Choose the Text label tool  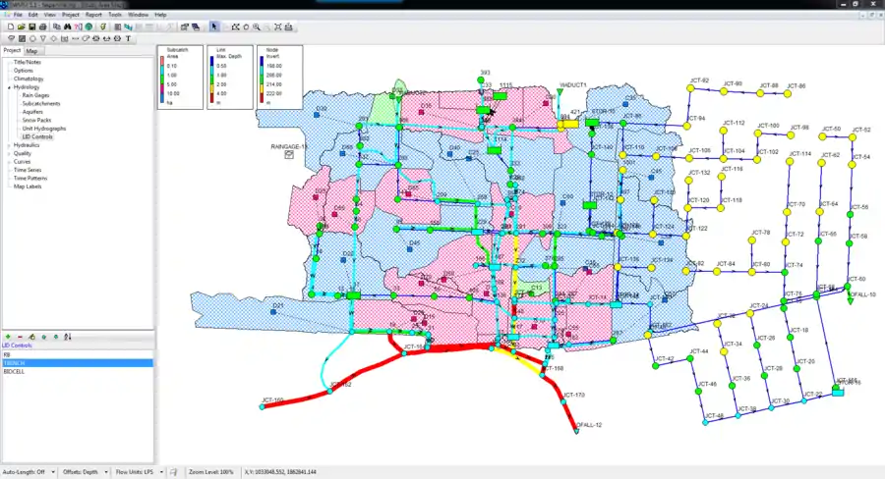coord(128,38)
